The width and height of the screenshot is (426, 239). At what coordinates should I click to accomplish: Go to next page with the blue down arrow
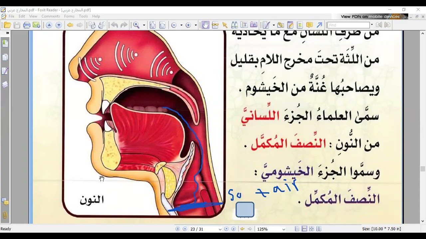59,25
